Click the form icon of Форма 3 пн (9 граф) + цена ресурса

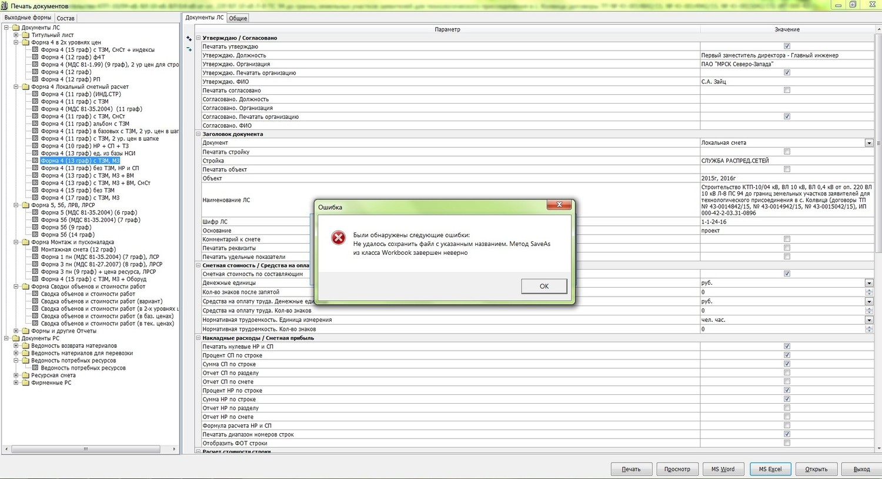35,272
